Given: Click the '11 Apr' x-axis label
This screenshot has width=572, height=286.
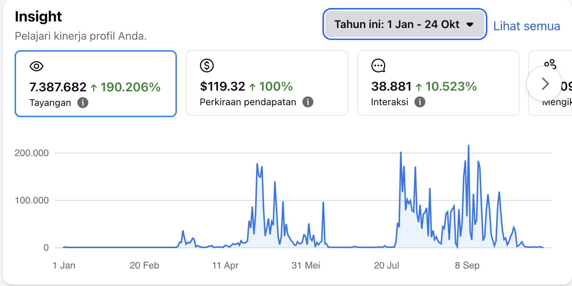Looking at the screenshot, I should coord(225,266).
